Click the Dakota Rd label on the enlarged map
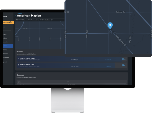The image size is (152, 113). click(x=120, y=12)
